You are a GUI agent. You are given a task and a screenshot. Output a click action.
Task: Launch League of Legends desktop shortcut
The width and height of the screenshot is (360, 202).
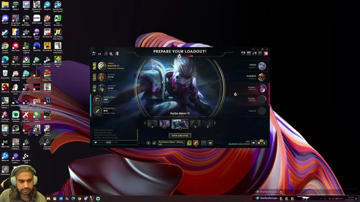pyautogui.click(x=26, y=47)
